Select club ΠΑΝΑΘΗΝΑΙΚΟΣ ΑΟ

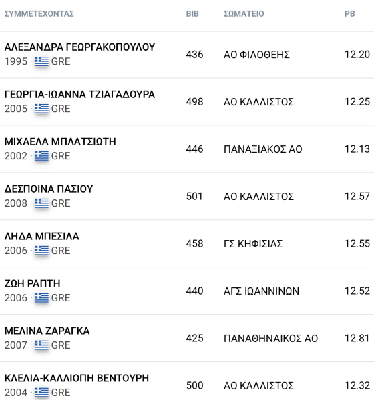click(270, 339)
